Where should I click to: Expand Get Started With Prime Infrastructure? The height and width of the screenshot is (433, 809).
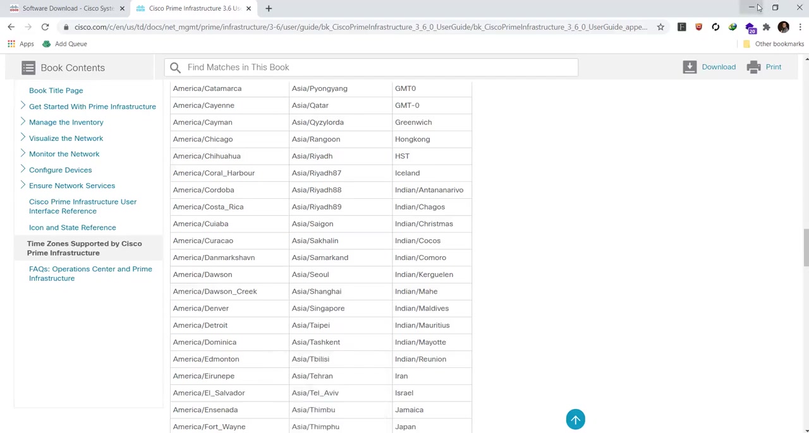click(23, 106)
